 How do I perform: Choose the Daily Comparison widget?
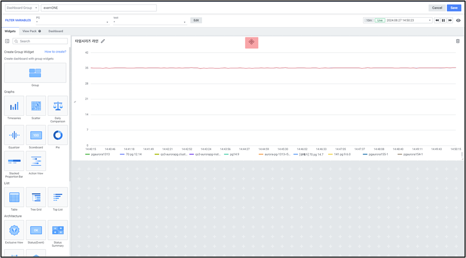57,106
